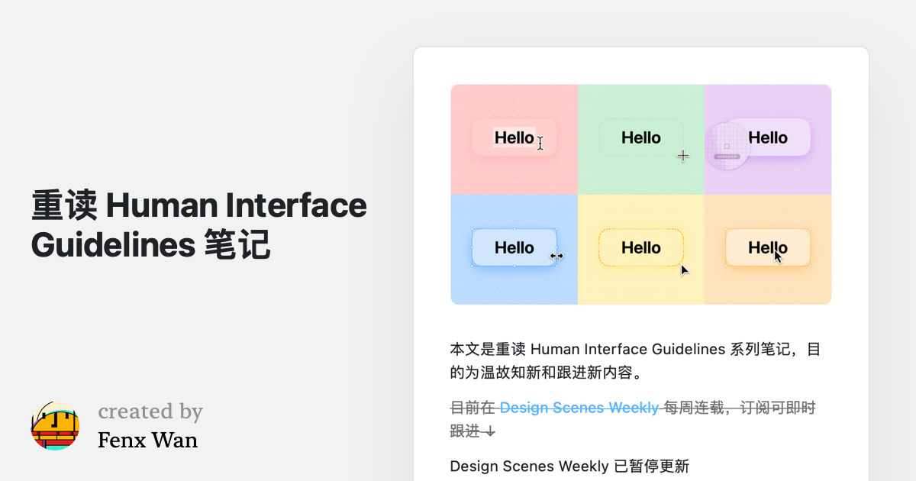Click the Design Scenes Weekly 已暂停更新 line
This screenshot has width=916, height=481.
[569, 466]
